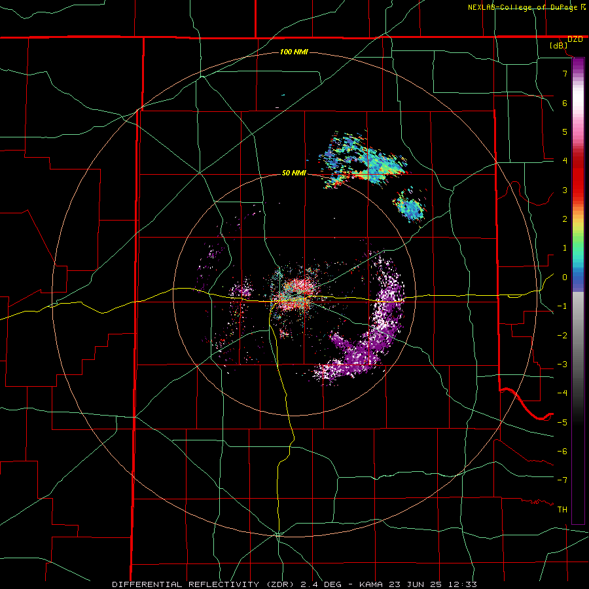Click the "-4" value on color scale

point(562,393)
